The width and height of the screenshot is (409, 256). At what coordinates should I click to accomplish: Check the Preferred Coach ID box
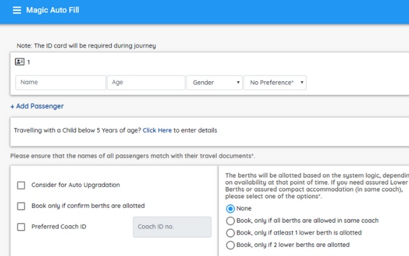[x=21, y=227]
